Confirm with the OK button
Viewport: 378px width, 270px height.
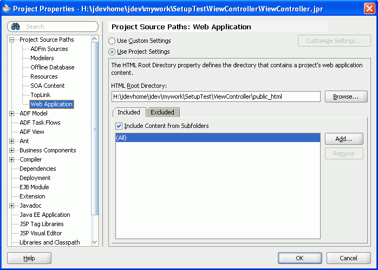click(x=299, y=258)
